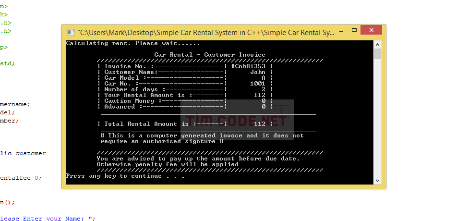Click 'You are advised to pay up' line
Viewport: 456px width, 221px height.
coord(198,159)
